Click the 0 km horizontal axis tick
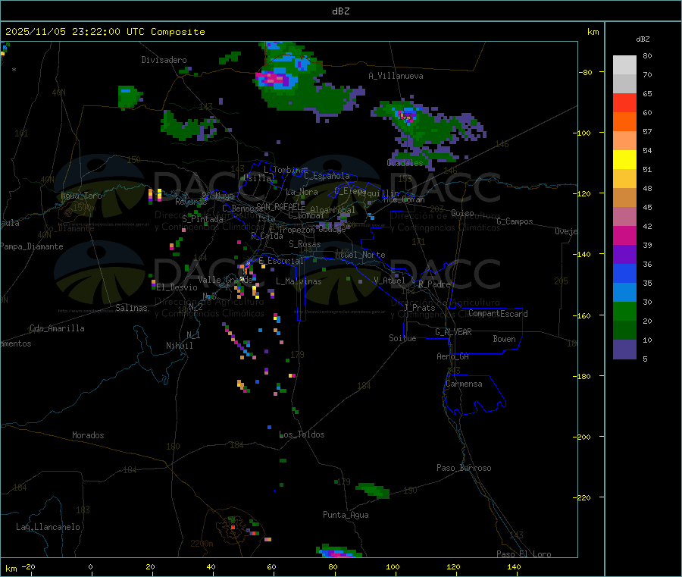The image size is (682, 577). pyautogui.click(x=90, y=566)
